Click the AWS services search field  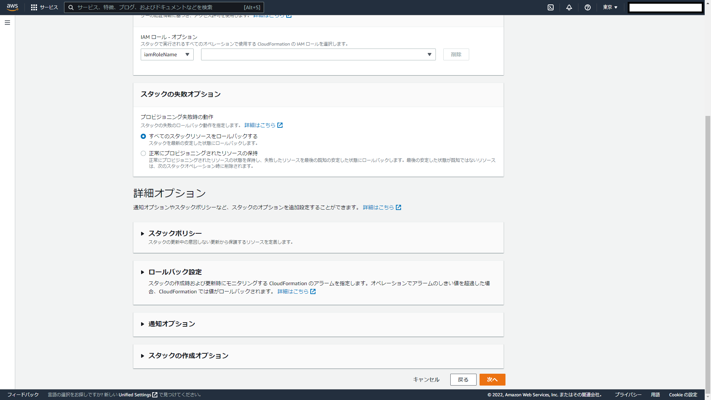(159, 7)
